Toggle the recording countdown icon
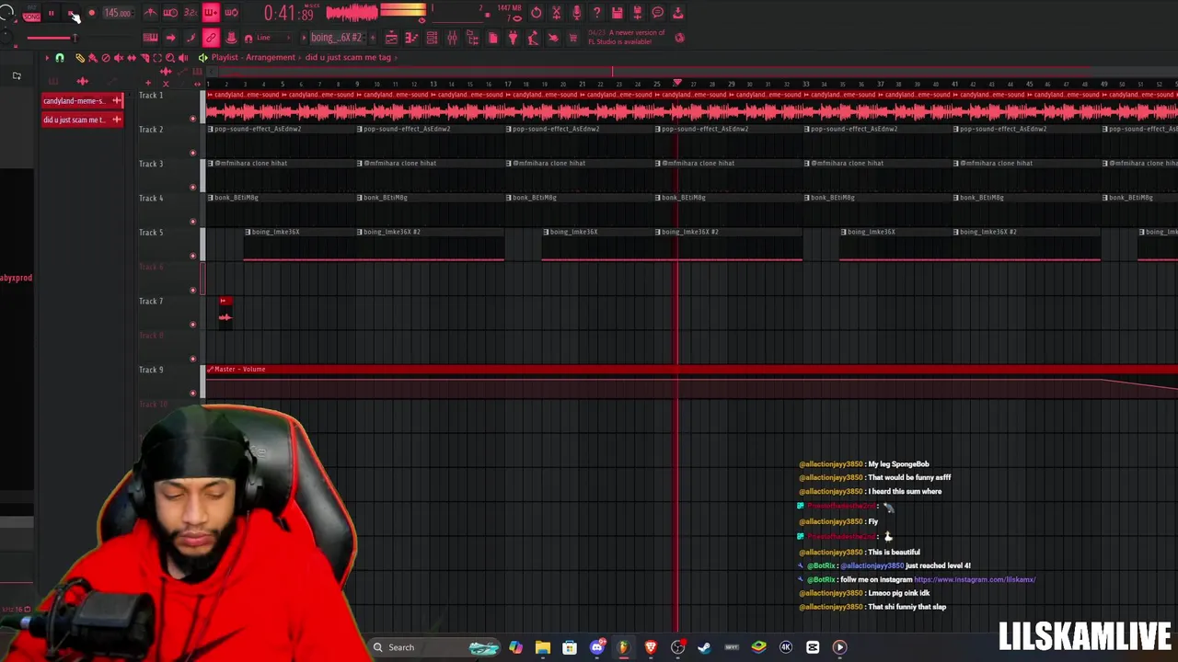This screenshot has width=1178, height=662. [191, 13]
